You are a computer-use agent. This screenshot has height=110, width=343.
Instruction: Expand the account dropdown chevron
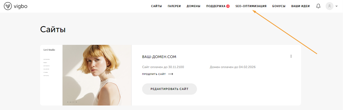click(336, 6)
